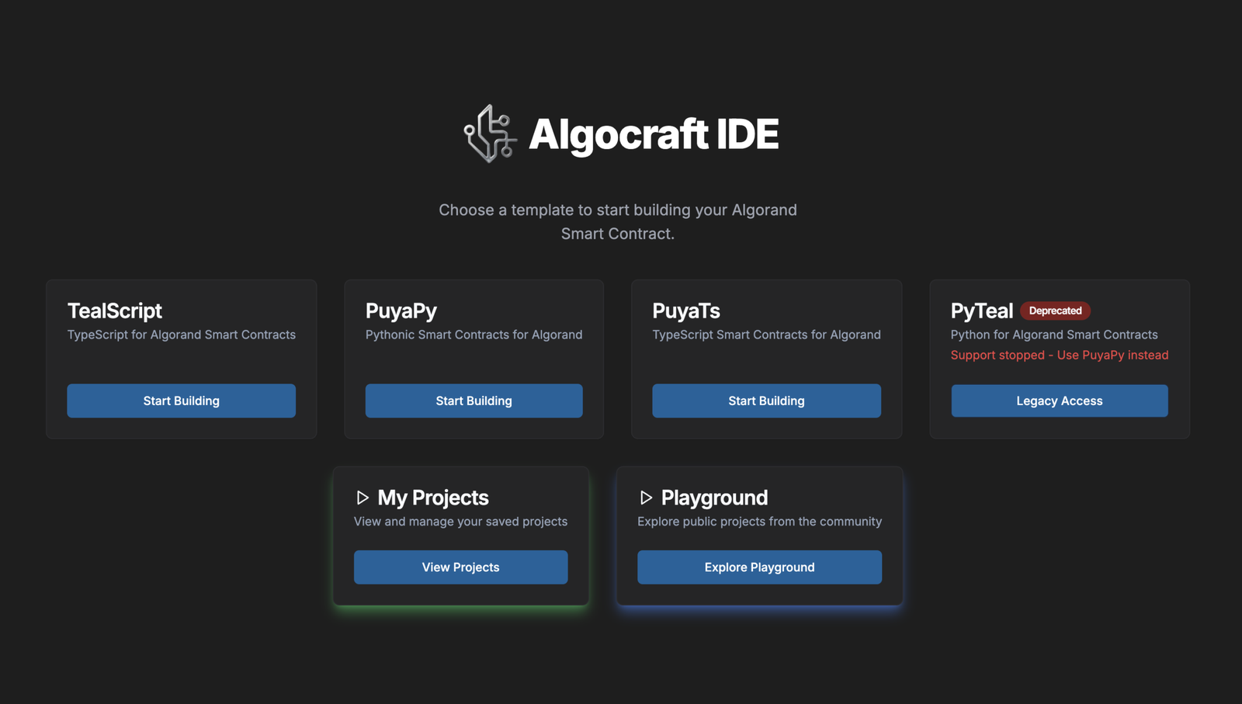Click 'Explore public projects from the community' description
The width and height of the screenshot is (1242, 704).
pyautogui.click(x=759, y=522)
